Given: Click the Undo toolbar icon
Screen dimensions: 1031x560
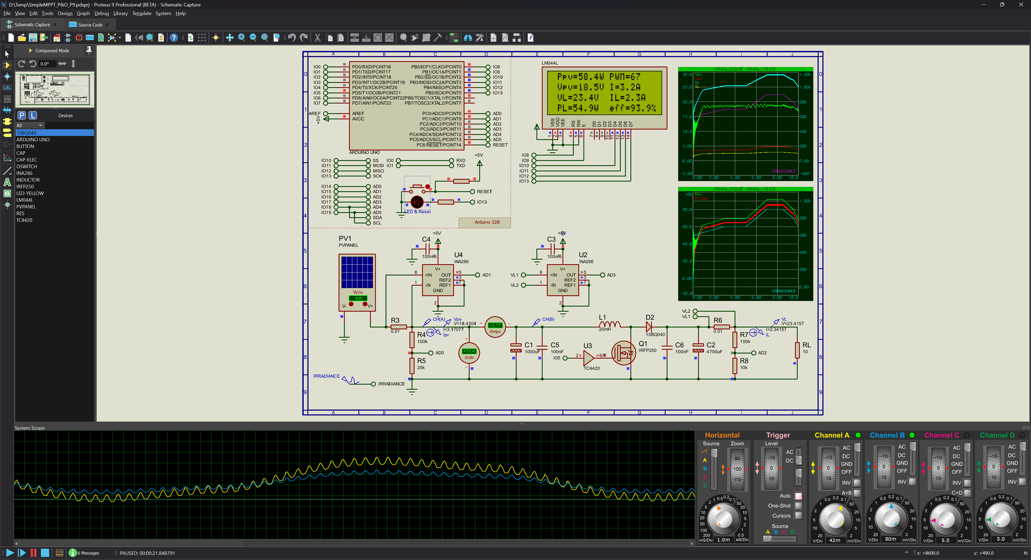Looking at the screenshot, I should [292, 38].
